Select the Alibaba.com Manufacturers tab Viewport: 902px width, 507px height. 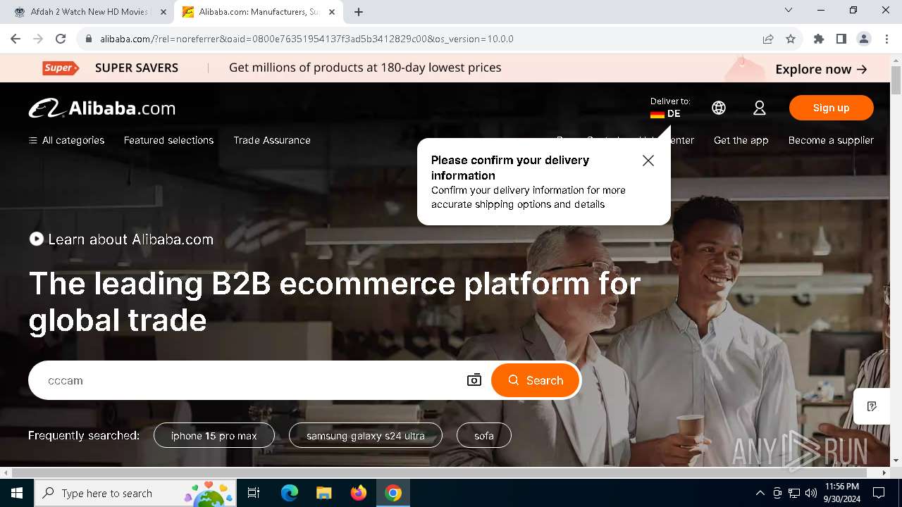258,12
